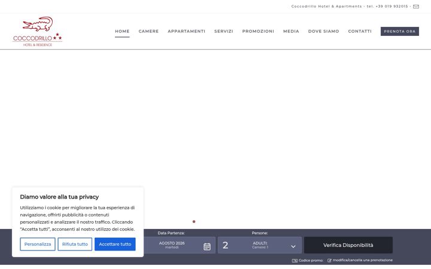Go to CONTATTI page
This screenshot has width=431, height=269.
click(x=360, y=31)
